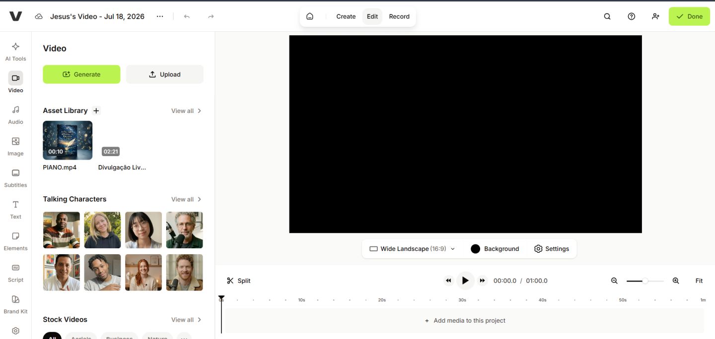Open the settings gear at sidebar bottom
Viewport: 715px width, 339px height.
[15, 331]
